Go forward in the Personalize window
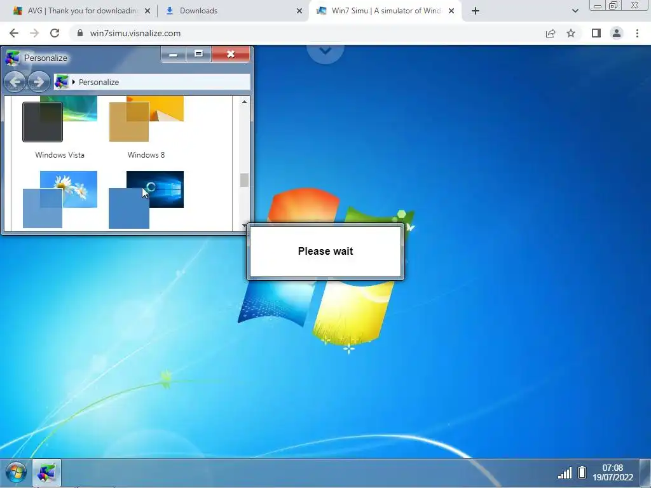The width and height of the screenshot is (651, 488). click(x=39, y=82)
